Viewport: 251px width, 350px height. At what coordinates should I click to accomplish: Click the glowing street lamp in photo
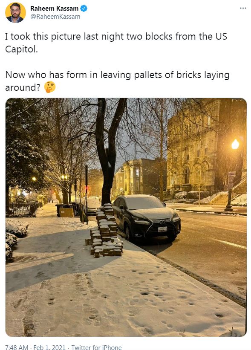pyautogui.click(x=235, y=144)
